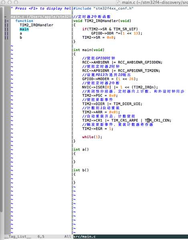Viewport: 188px width, 240px height.
Task: Click the GPIOD->ODR ^=(1 << 13) line
Action: click(117, 33)
